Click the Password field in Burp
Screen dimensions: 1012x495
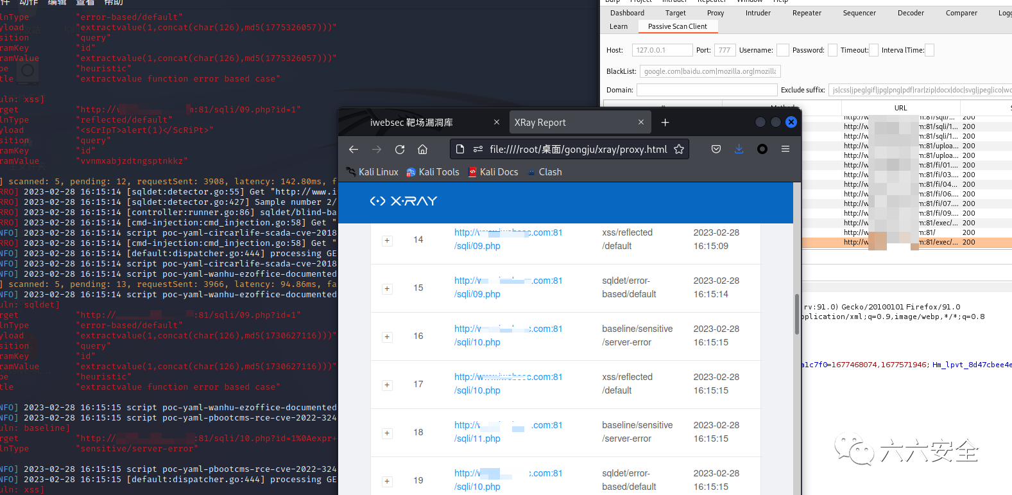click(x=832, y=50)
